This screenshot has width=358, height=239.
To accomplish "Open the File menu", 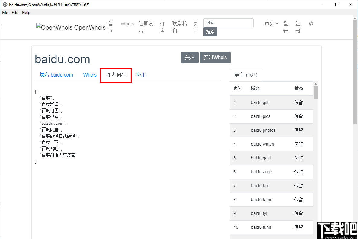I will point(5,12).
